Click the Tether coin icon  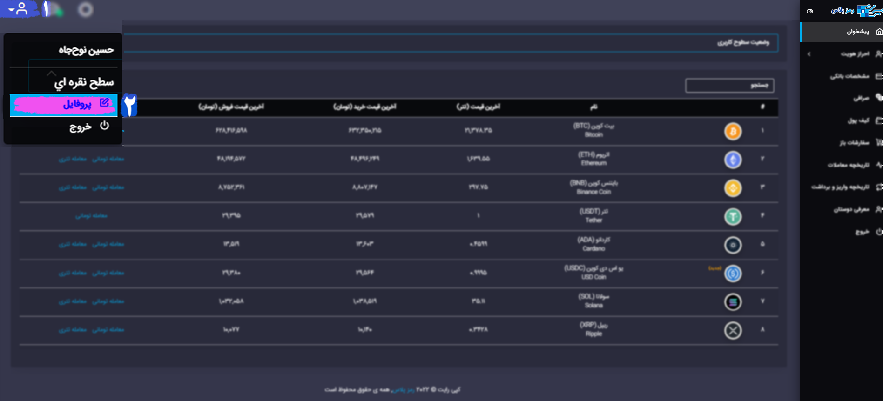[x=733, y=216]
